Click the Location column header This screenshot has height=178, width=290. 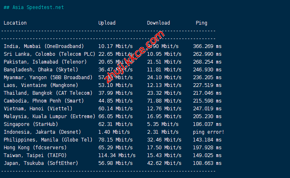tap(15, 23)
